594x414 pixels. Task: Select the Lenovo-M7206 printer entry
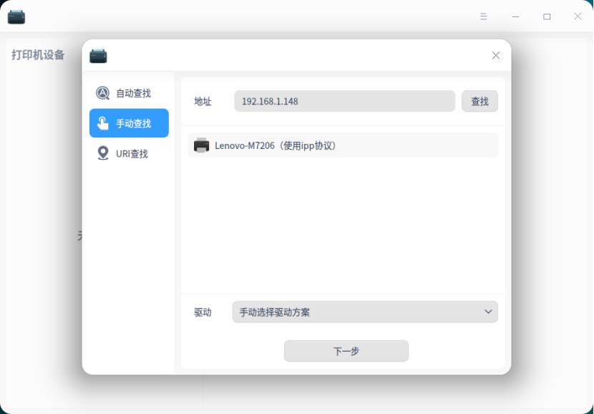click(343, 145)
